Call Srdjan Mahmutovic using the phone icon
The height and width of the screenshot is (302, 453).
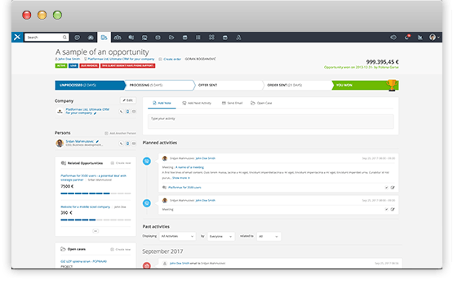coord(121,144)
